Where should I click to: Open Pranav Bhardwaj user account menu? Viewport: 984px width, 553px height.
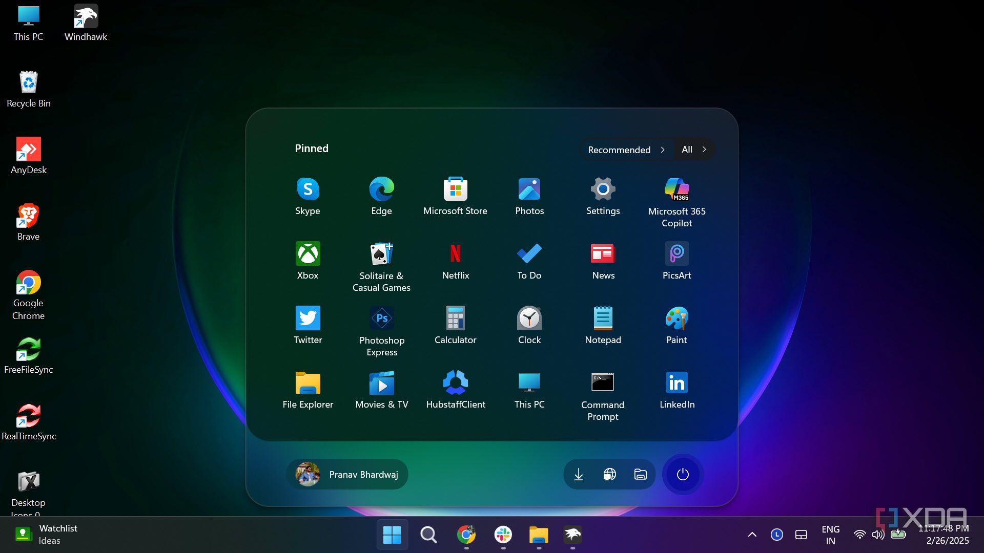347,474
